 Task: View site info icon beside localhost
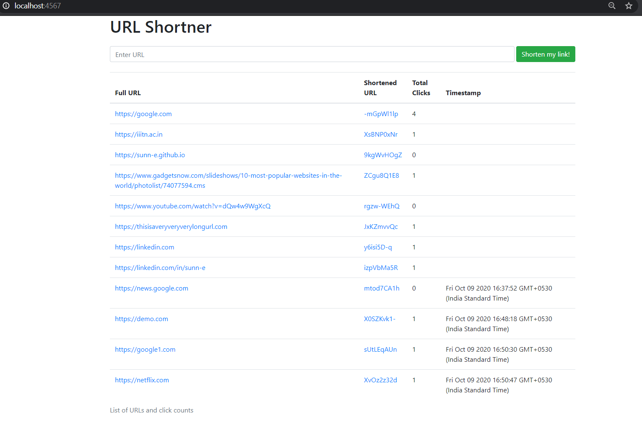click(x=6, y=5)
